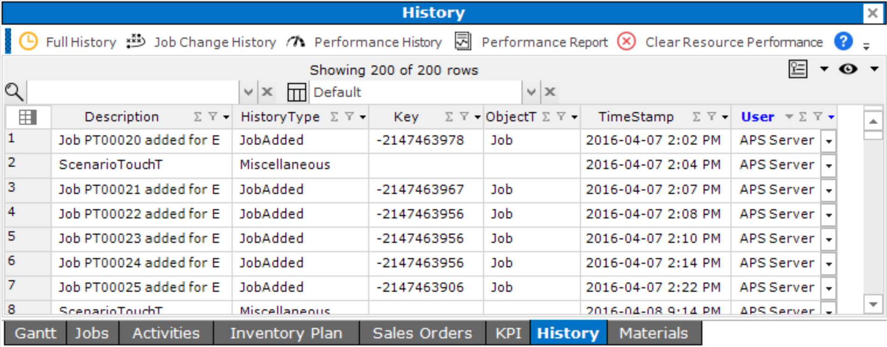
Task: Switch to the Inventory Plan tab
Action: click(x=286, y=333)
